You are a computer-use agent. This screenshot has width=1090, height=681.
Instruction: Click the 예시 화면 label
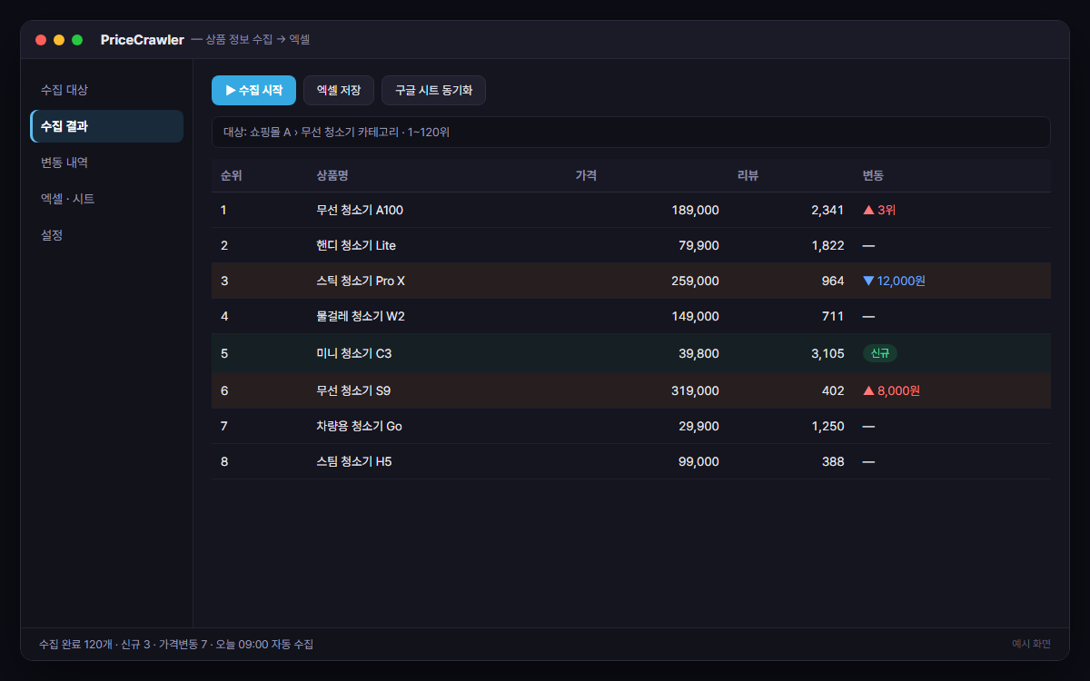[1031, 644]
